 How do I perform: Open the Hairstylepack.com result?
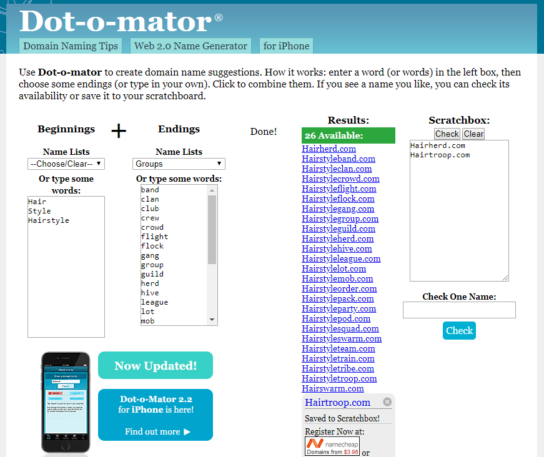[x=337, y=298]
